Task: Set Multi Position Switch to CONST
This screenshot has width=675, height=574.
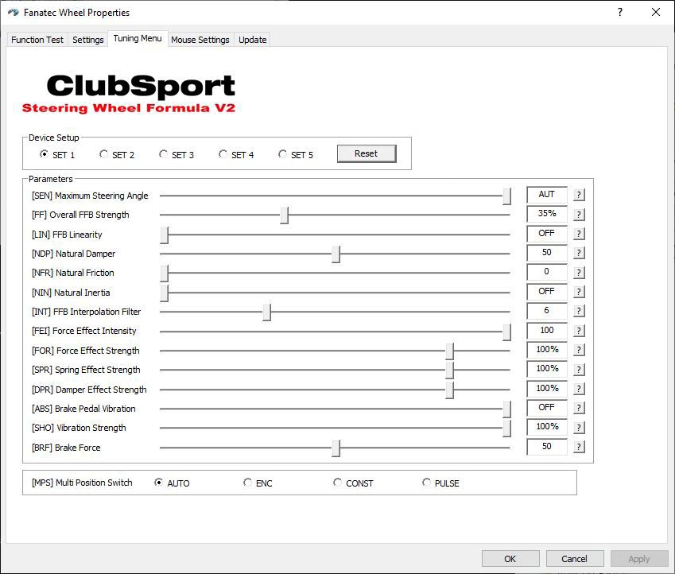Action: point(354,483)
